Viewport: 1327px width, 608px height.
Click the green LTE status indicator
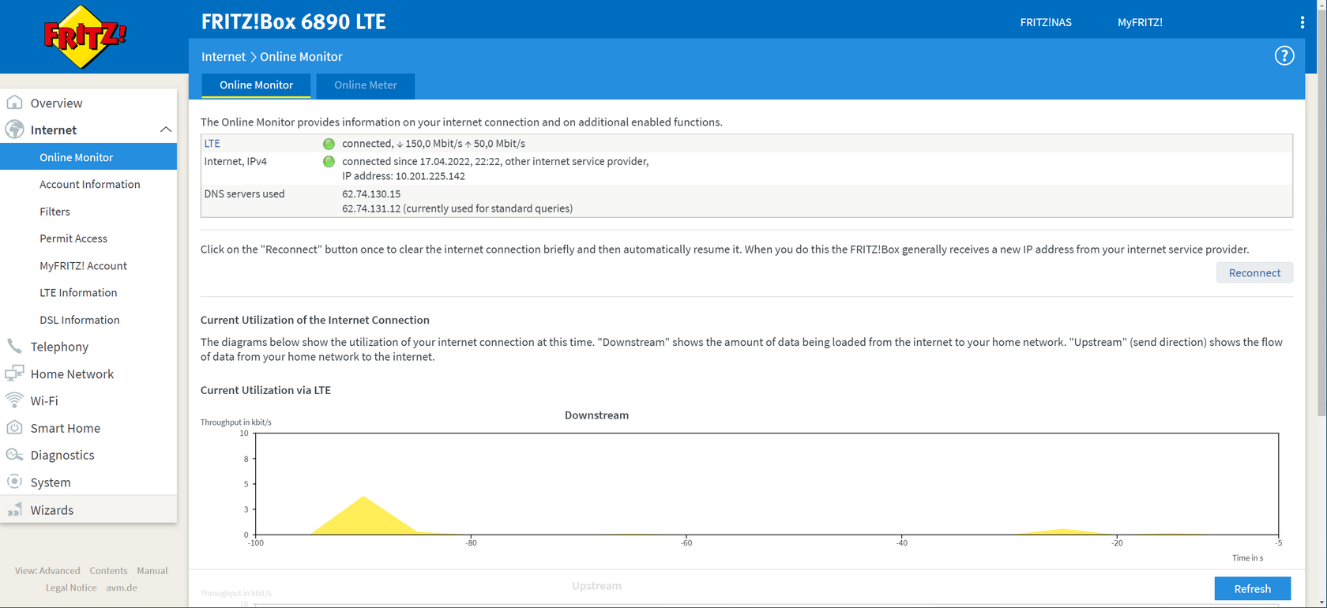click(x=329, y=144)
